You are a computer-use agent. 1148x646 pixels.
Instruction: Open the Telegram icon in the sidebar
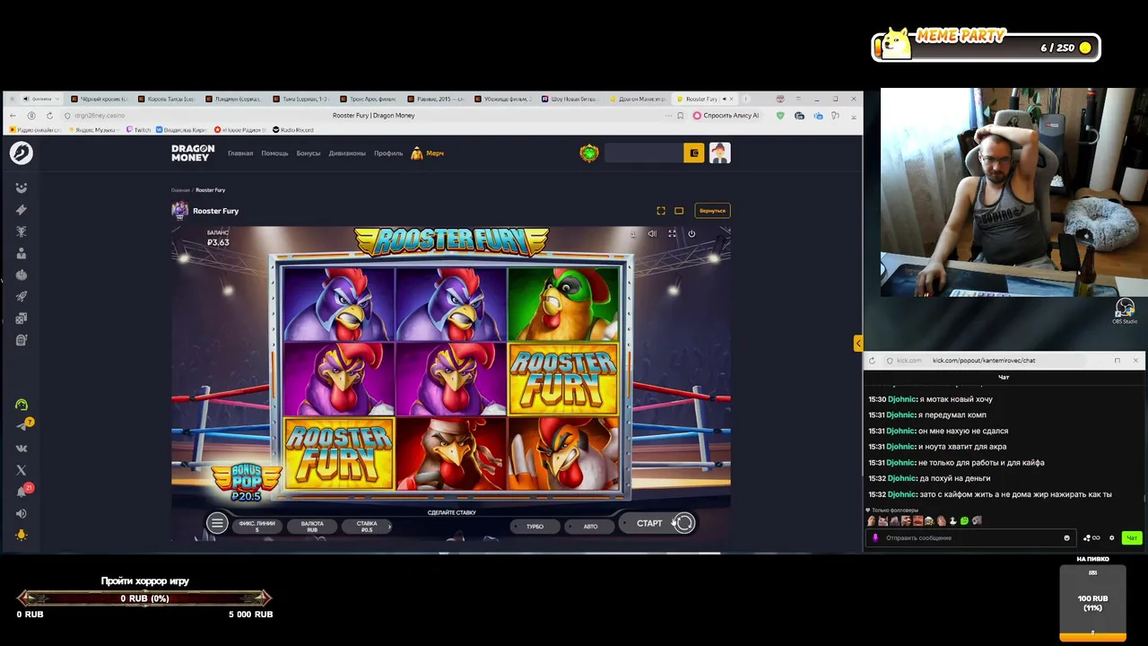point(22,426)
